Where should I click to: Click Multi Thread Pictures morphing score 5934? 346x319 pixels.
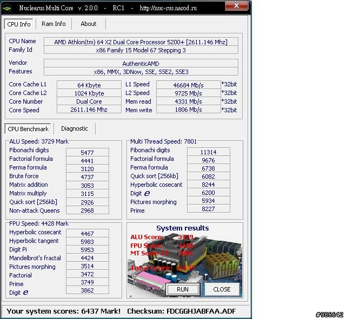point(208,201)
